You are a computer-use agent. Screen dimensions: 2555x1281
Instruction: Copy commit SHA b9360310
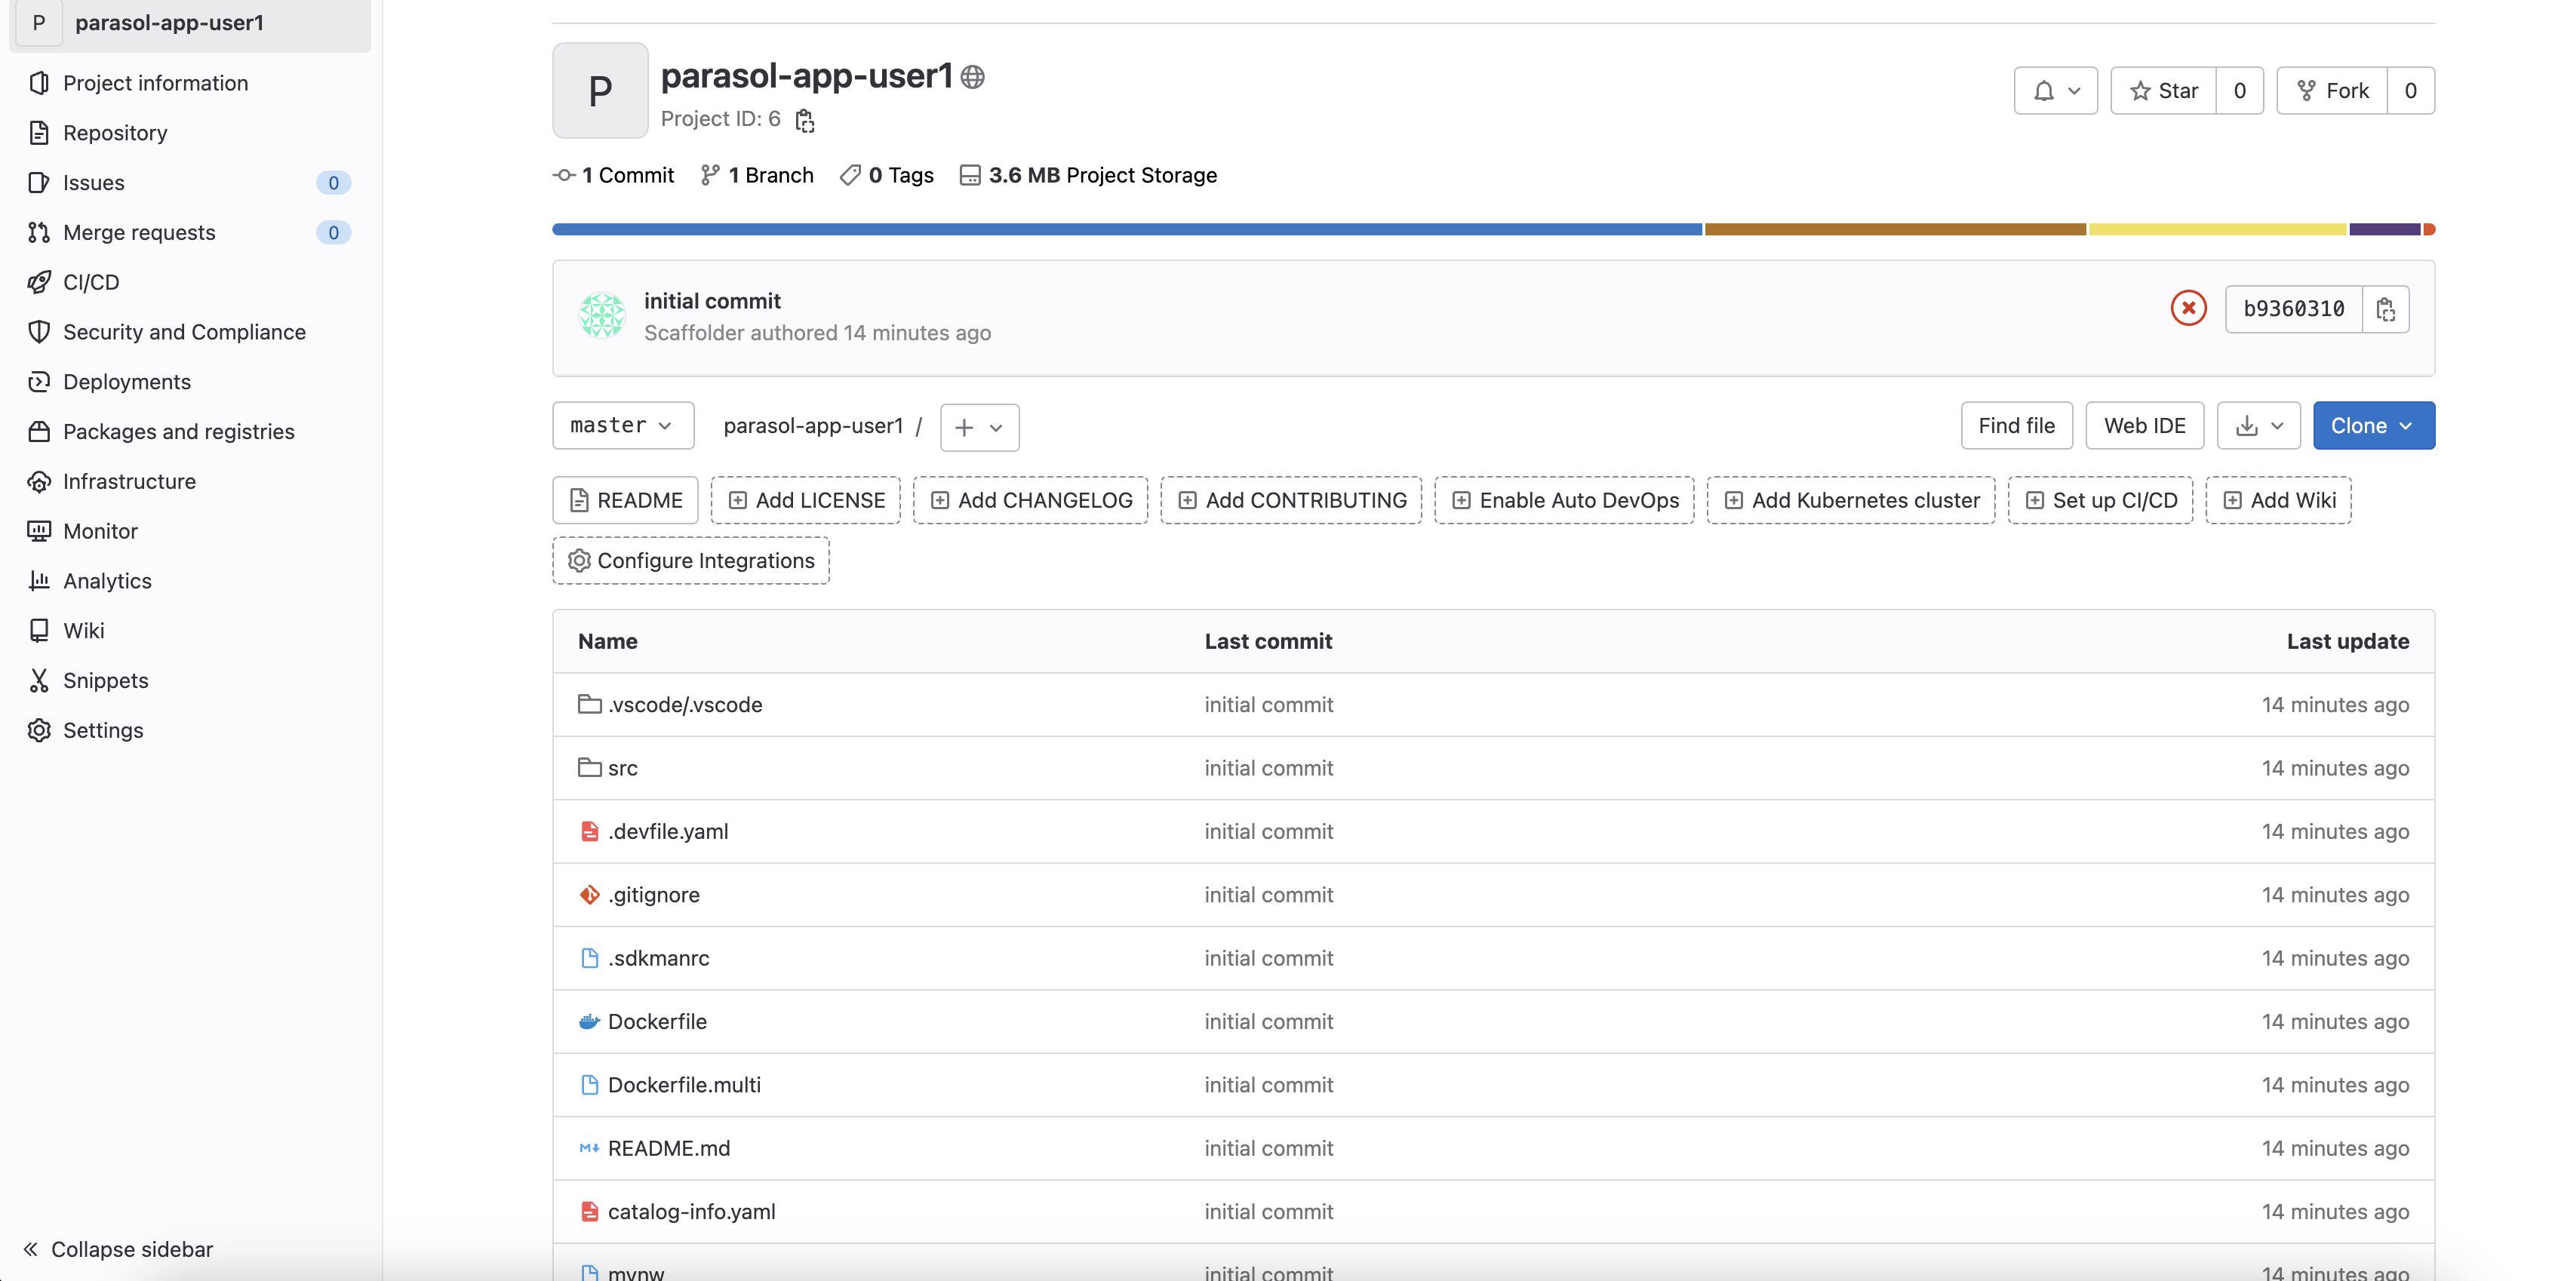point(2385,309)
